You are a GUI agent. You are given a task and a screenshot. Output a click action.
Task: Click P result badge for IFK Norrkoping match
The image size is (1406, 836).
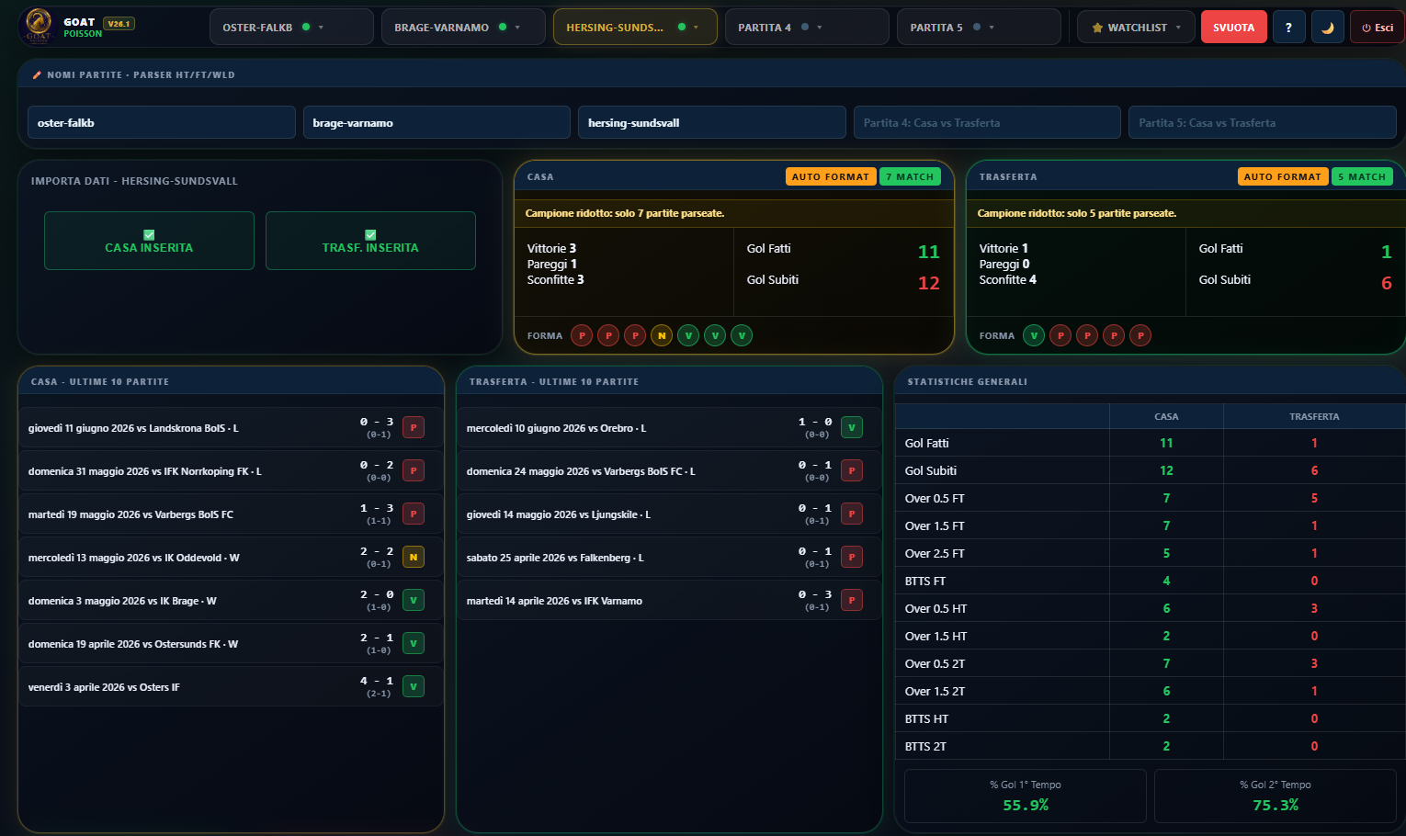(414, 470)
